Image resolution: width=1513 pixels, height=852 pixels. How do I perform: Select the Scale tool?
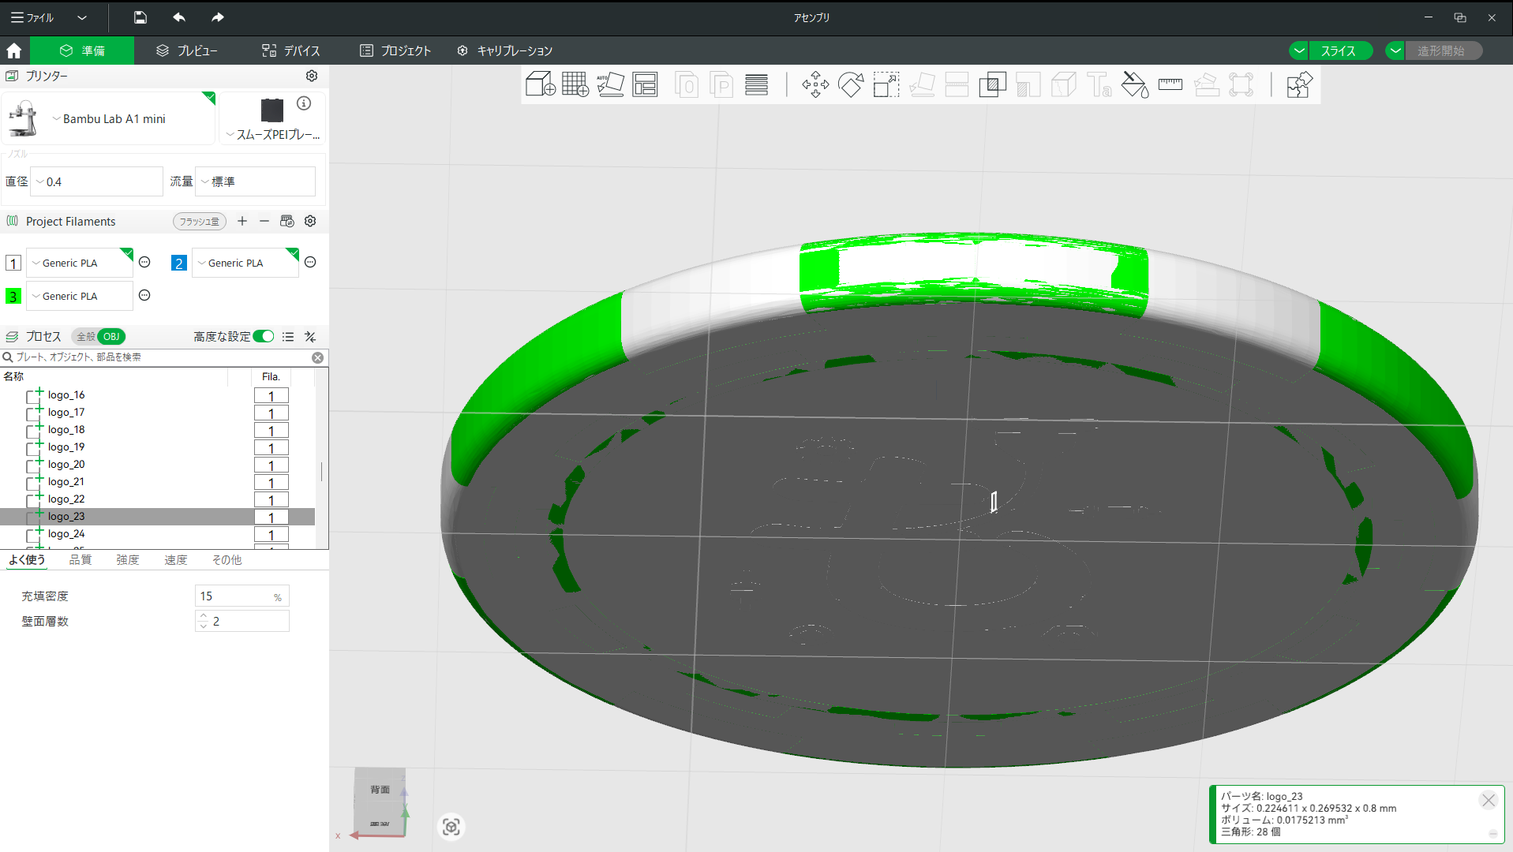point(886,84)
